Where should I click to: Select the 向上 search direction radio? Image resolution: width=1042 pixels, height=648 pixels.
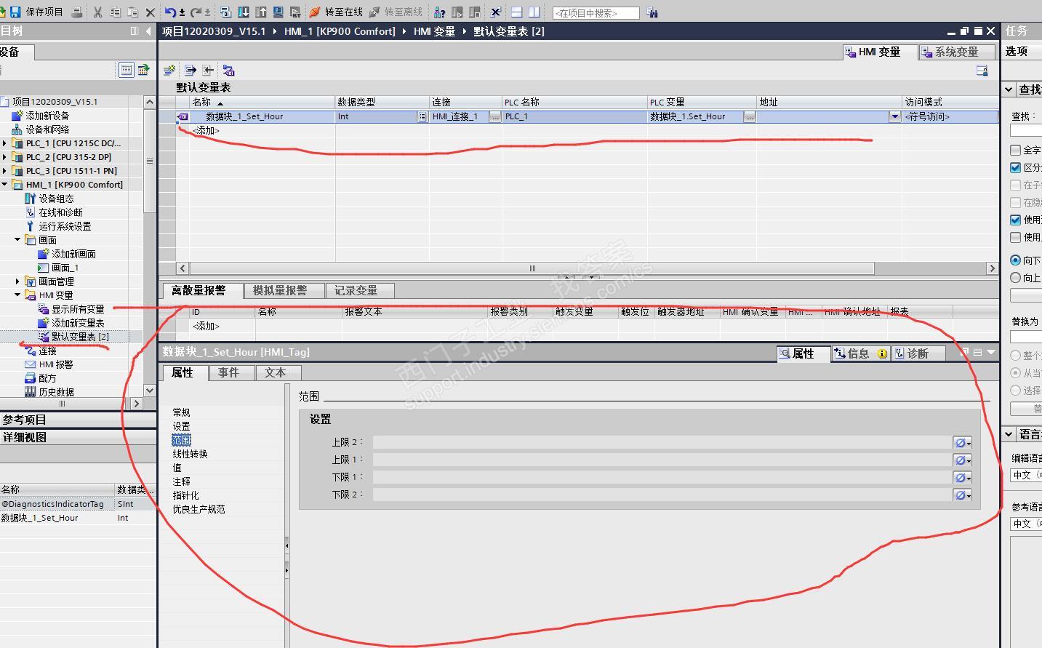point(1015,278)
